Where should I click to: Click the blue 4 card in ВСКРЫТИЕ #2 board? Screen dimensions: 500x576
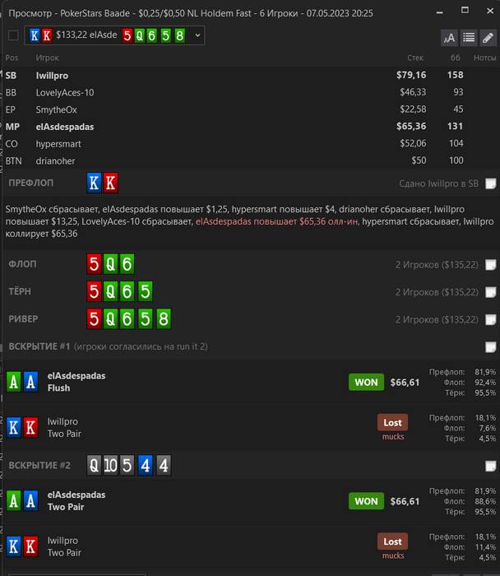[146, 466]
